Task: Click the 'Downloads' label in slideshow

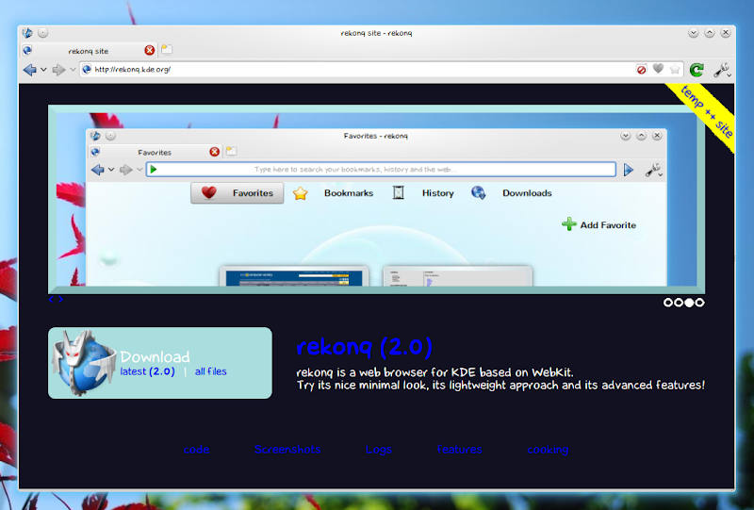Action: tap(527, 193)
